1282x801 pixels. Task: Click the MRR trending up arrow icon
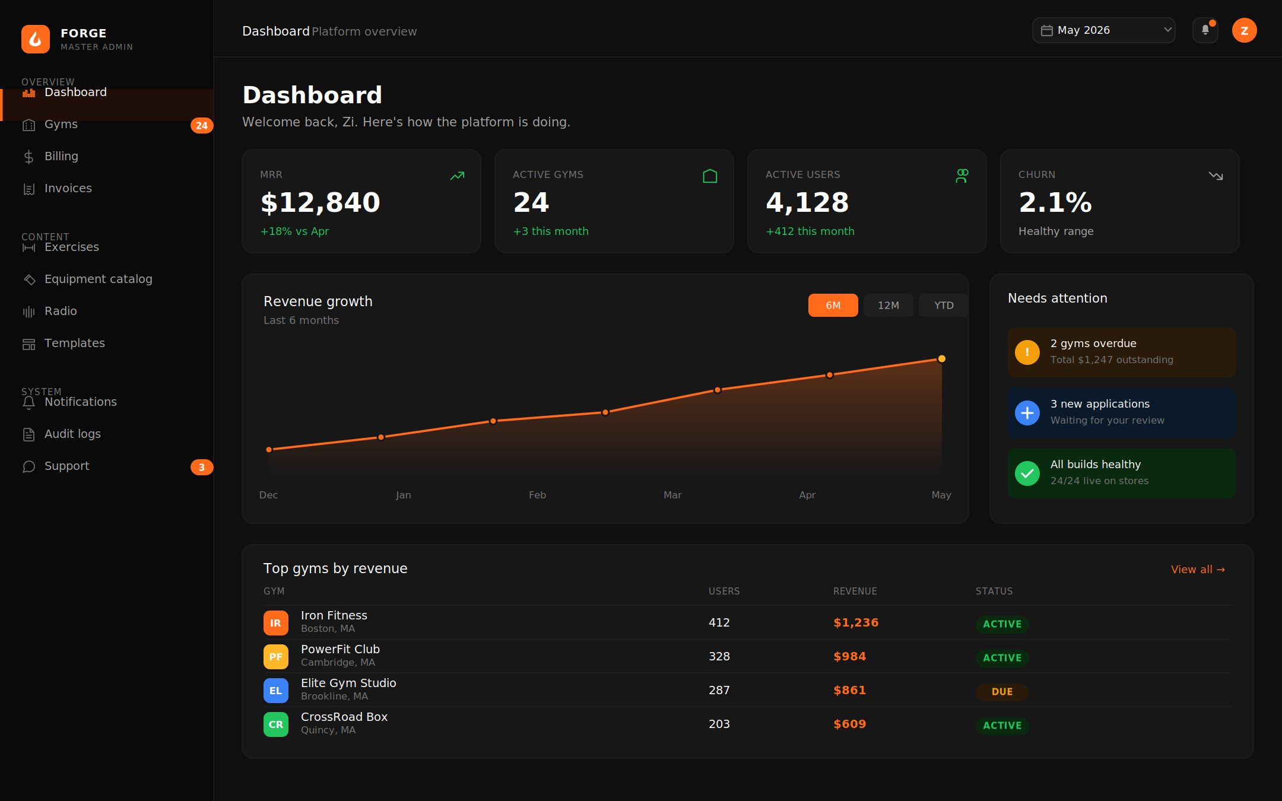457,176
